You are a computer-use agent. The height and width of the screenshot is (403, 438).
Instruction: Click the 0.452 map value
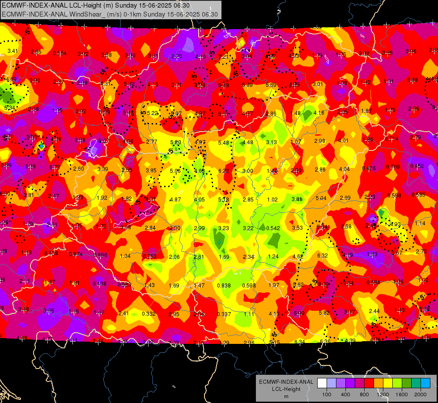417,166
